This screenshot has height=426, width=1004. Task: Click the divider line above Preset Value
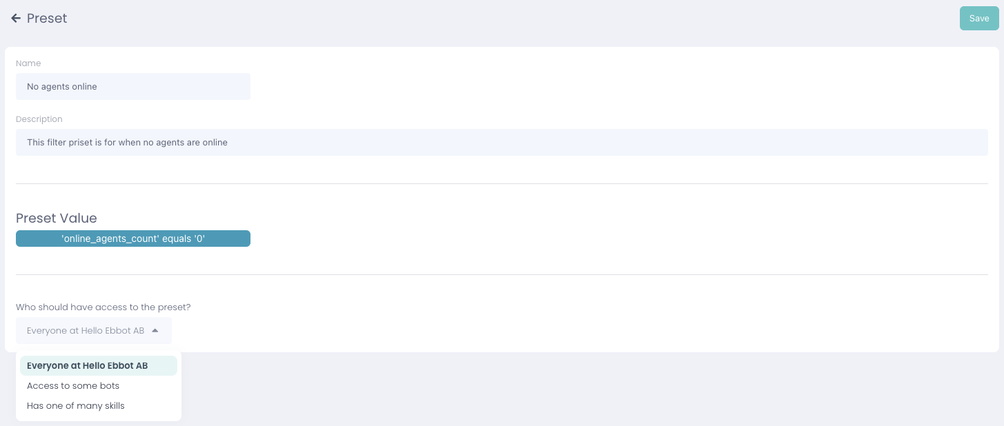pyautogui.click(x=502, y=184)
